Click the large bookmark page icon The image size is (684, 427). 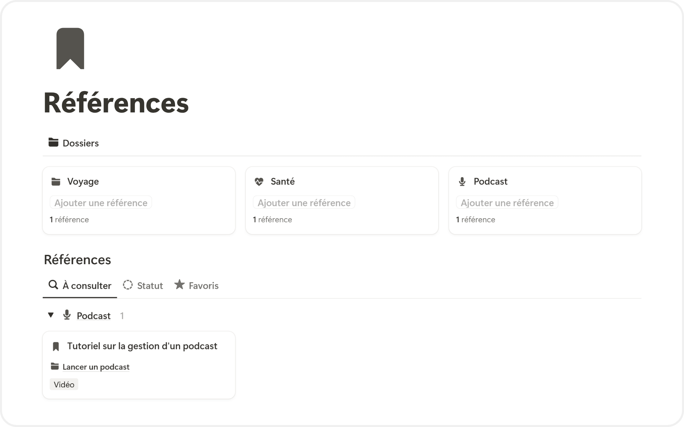coord(70,48)
